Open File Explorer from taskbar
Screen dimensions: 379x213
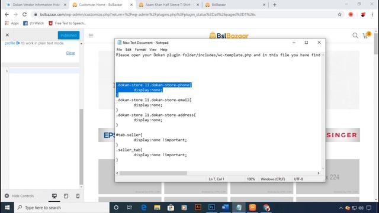157,208
